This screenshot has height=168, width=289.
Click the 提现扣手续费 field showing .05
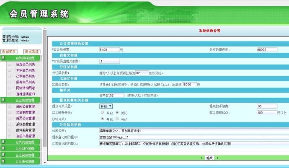[x=267, y=106]
